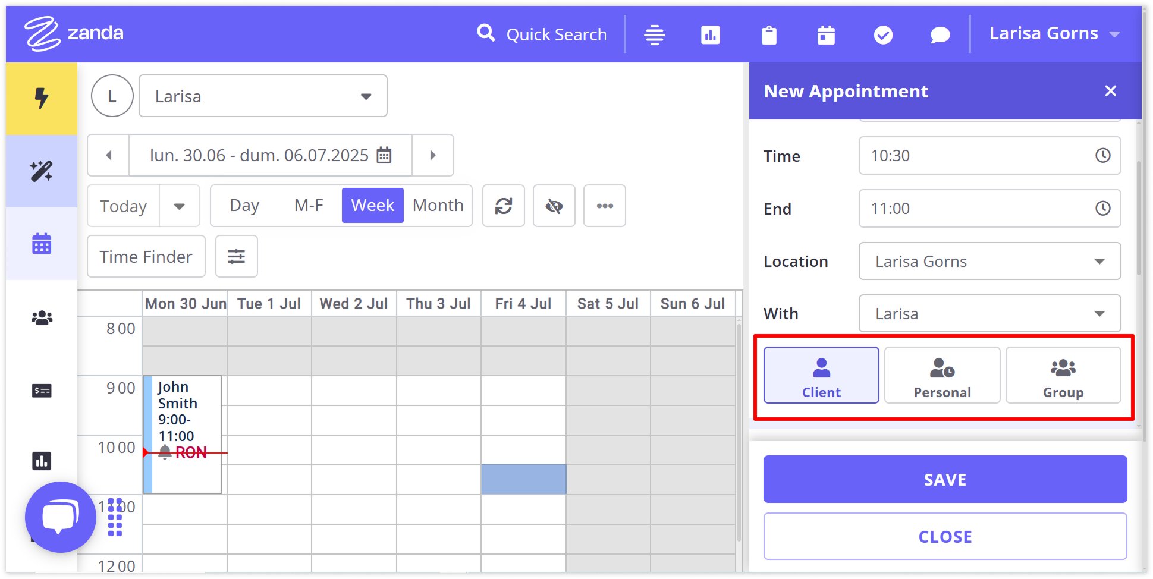1153x579 pixels.
Task: Refresh the calendar view
Action: click(x=503, y=206)
